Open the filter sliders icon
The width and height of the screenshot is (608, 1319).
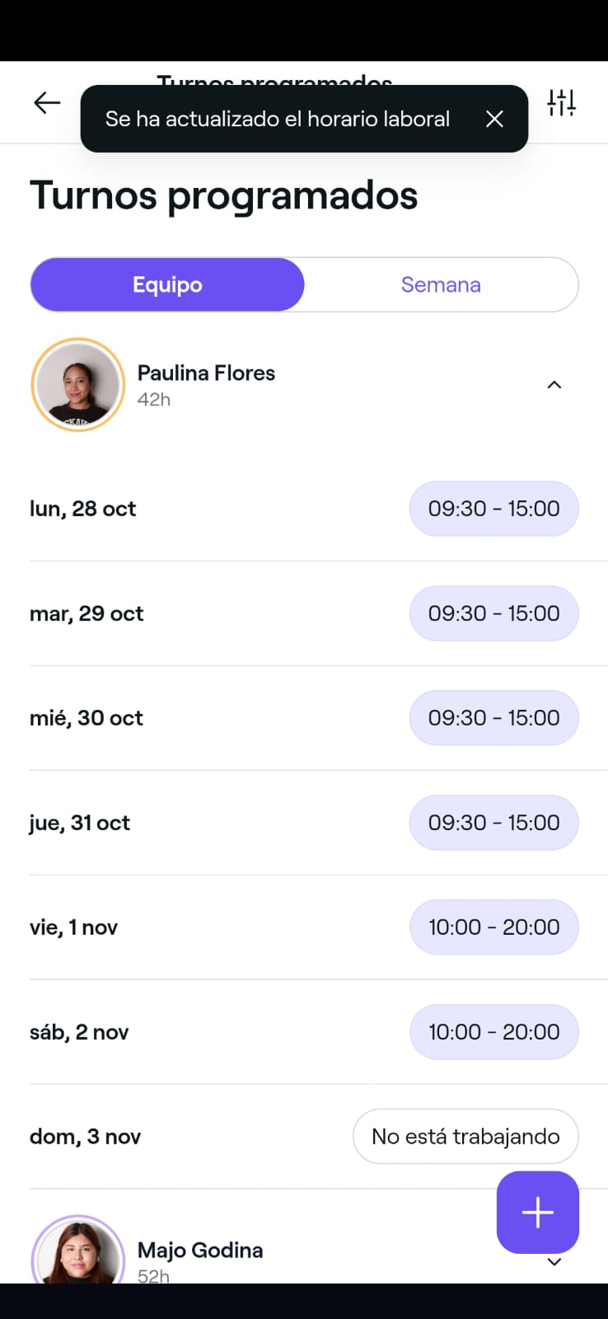coord(561,103)
